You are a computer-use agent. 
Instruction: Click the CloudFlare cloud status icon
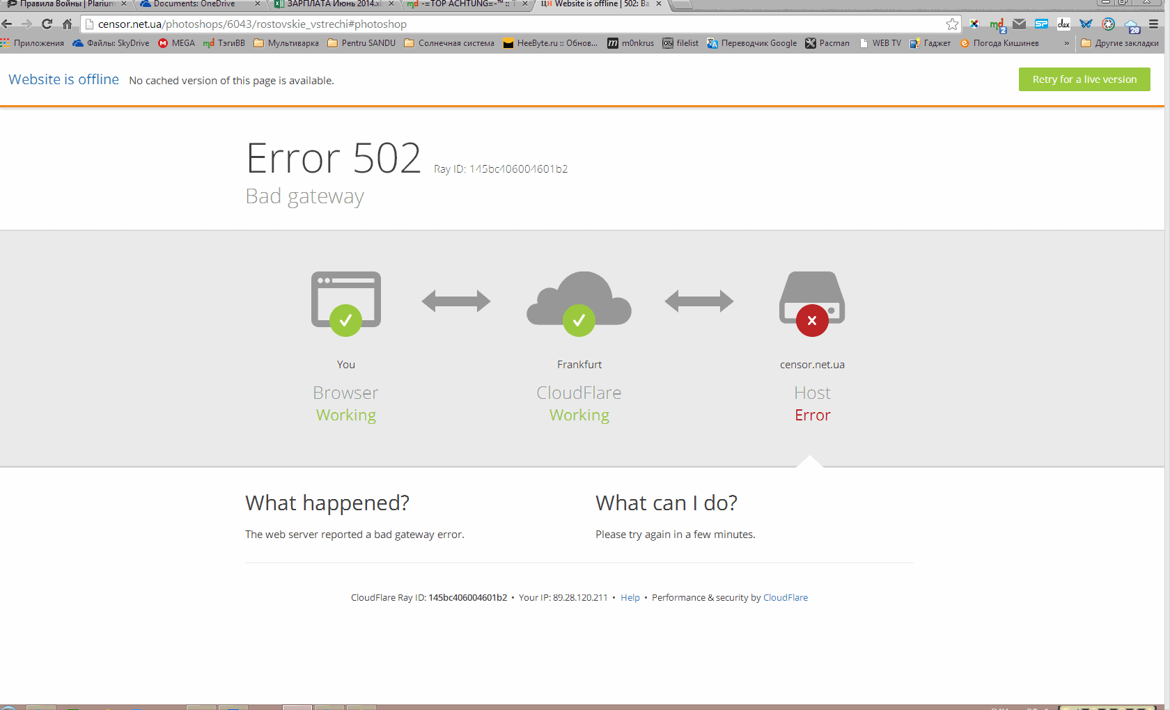pos(579,303)
